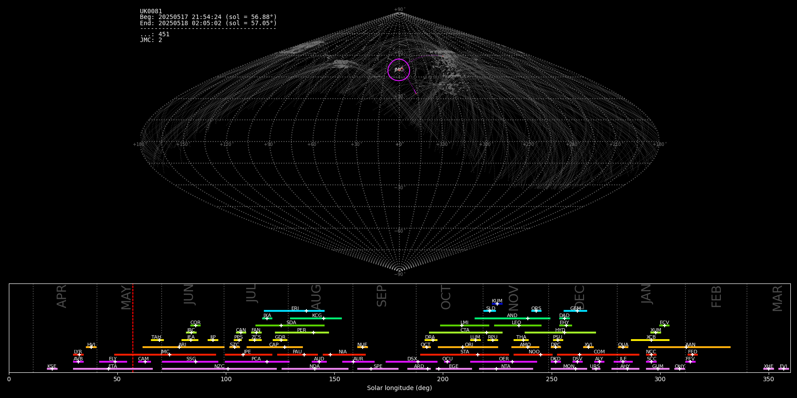797x398 pixels.
Task: Click the NUE shower label
Action: pyautogui.click(x=362, y=345)
